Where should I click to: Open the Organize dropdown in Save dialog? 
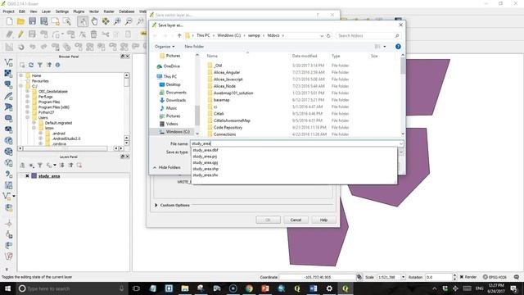(165, 47)
